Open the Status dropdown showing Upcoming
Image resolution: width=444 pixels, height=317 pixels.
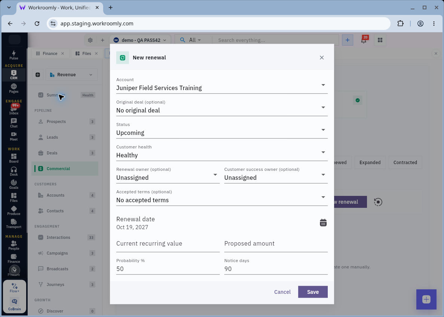[x=222, y=130]
